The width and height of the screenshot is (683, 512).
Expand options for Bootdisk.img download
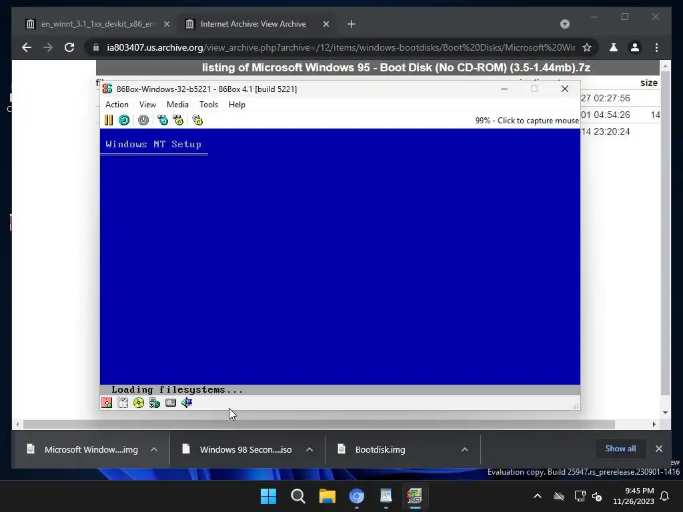[x=465, y=450]
